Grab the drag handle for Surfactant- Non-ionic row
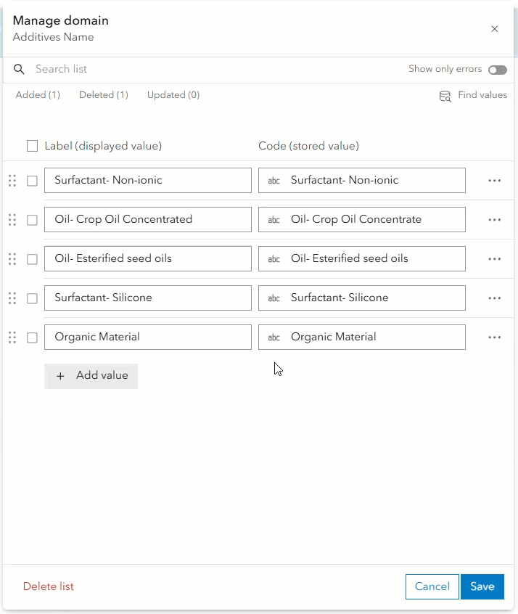The height and width of the screenshot is (614, 518). pos(12,181)
